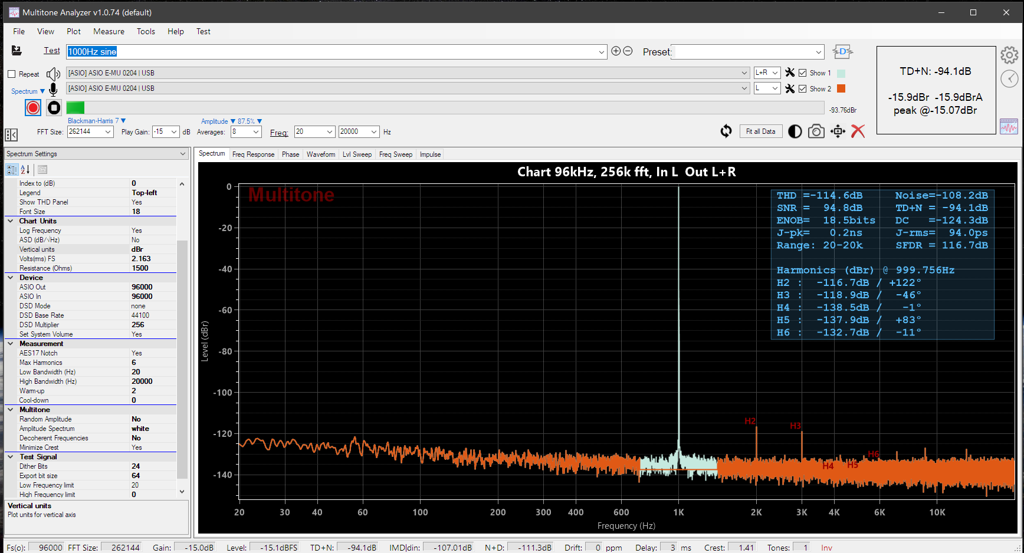
Task: Toggle the dark/light contrast icon
Action: tap(795, 131)
